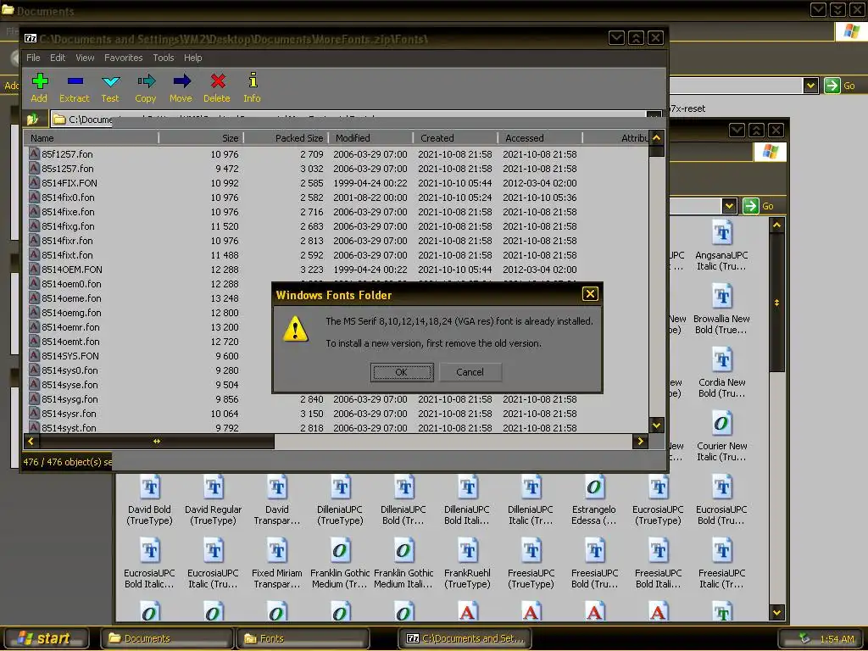Run the Test archive toolbar icon
Image resolution: width=868 pixels, height=651 pixels.
pyautogui.click(x=110, y=87)
